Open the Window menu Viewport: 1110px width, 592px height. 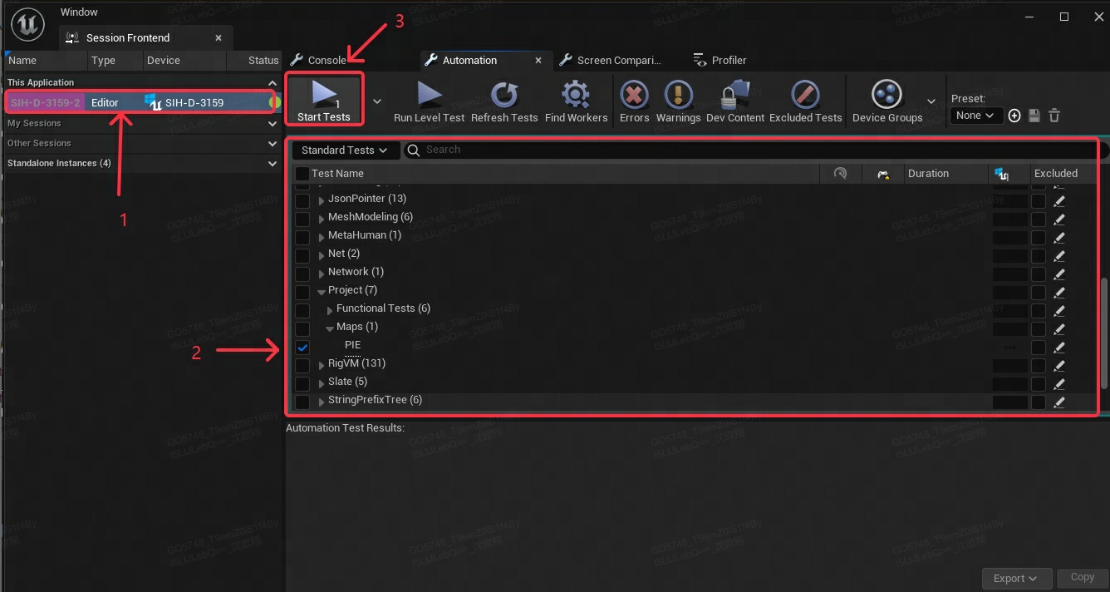pos(79,12)
